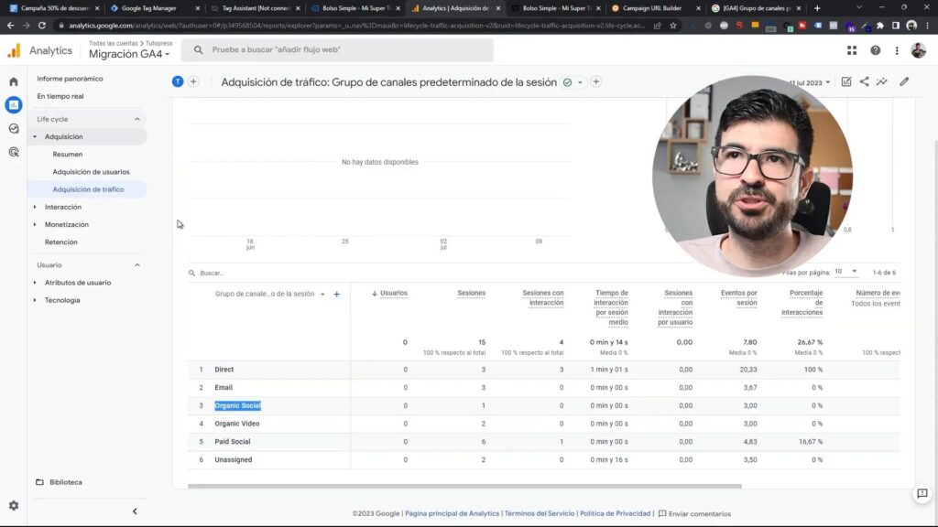This screenshot has height=527, width=938.
Task: Select the Reports icon in left rail
Action: [x=13, y=105]
